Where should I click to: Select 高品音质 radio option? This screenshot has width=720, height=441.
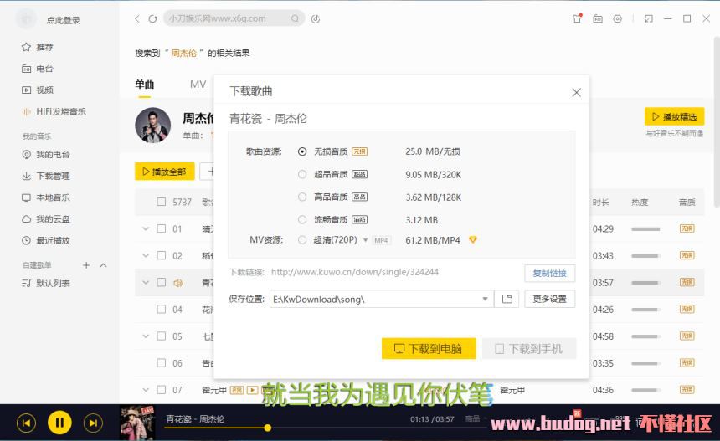301,197
